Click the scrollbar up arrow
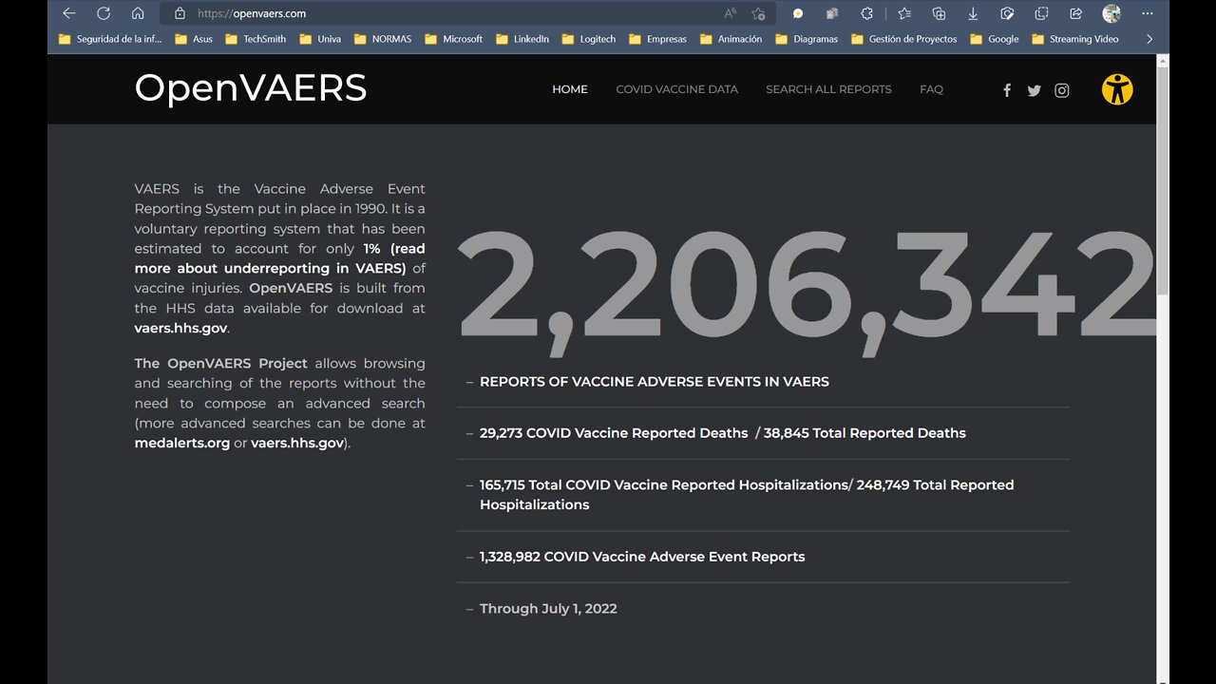The height and width of the screenshot is (684, 1216). pos(1163,60)
